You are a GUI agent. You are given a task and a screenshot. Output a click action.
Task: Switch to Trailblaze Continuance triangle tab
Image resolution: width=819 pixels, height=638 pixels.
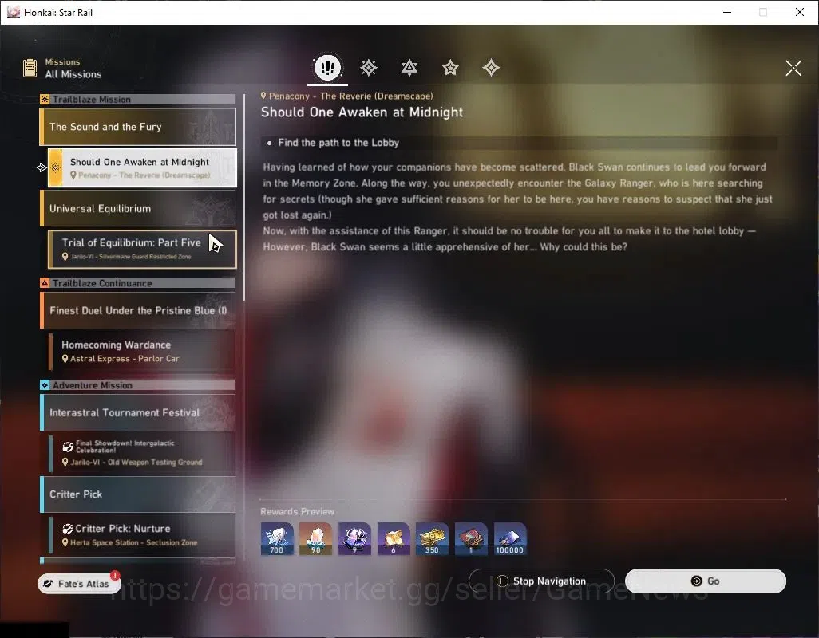click(409, 67)
